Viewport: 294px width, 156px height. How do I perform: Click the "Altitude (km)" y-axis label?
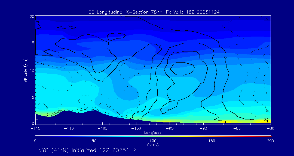[x=25, y=70]
